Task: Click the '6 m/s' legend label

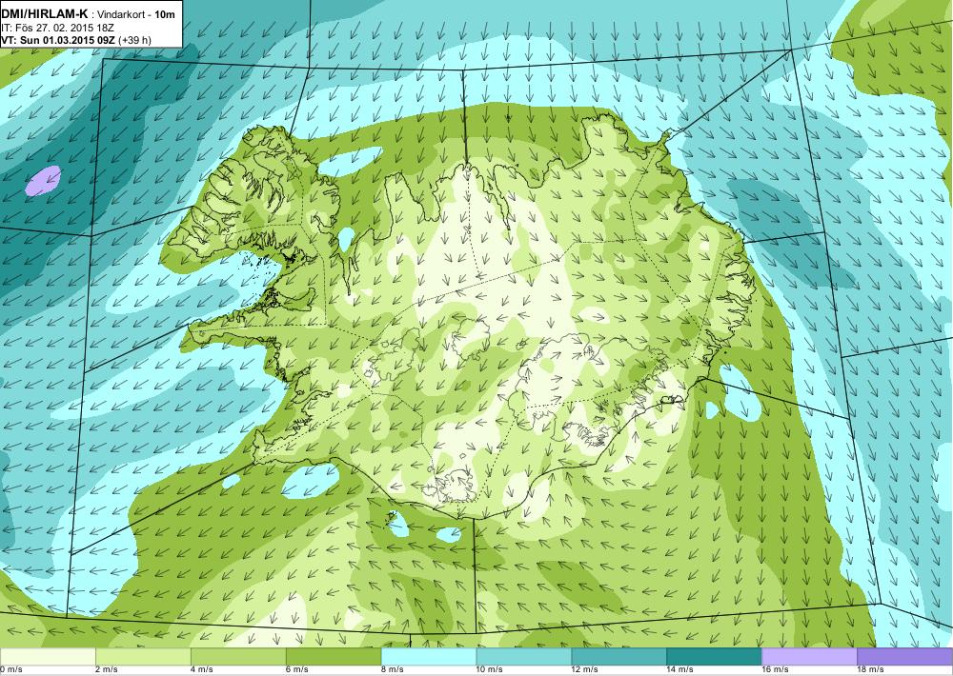Action: (x=297, y=670)
